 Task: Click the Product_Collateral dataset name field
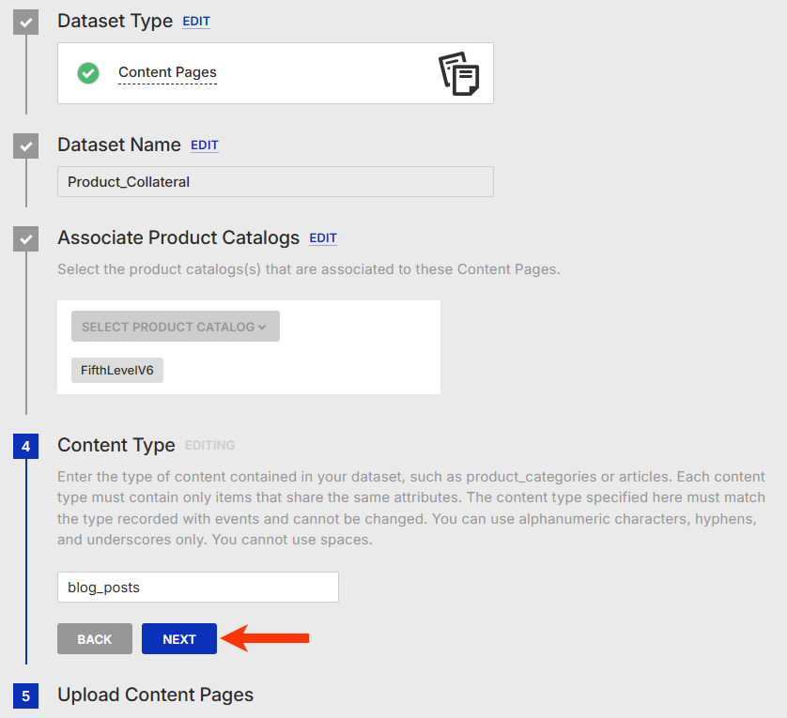click(x=275, y=182)
